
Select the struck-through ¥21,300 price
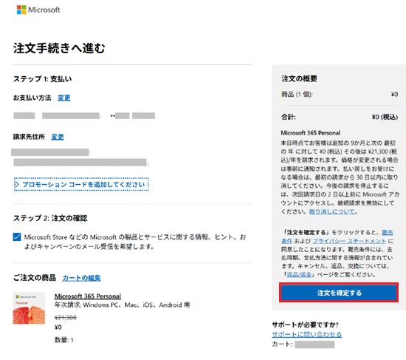[x=66, y=317]
